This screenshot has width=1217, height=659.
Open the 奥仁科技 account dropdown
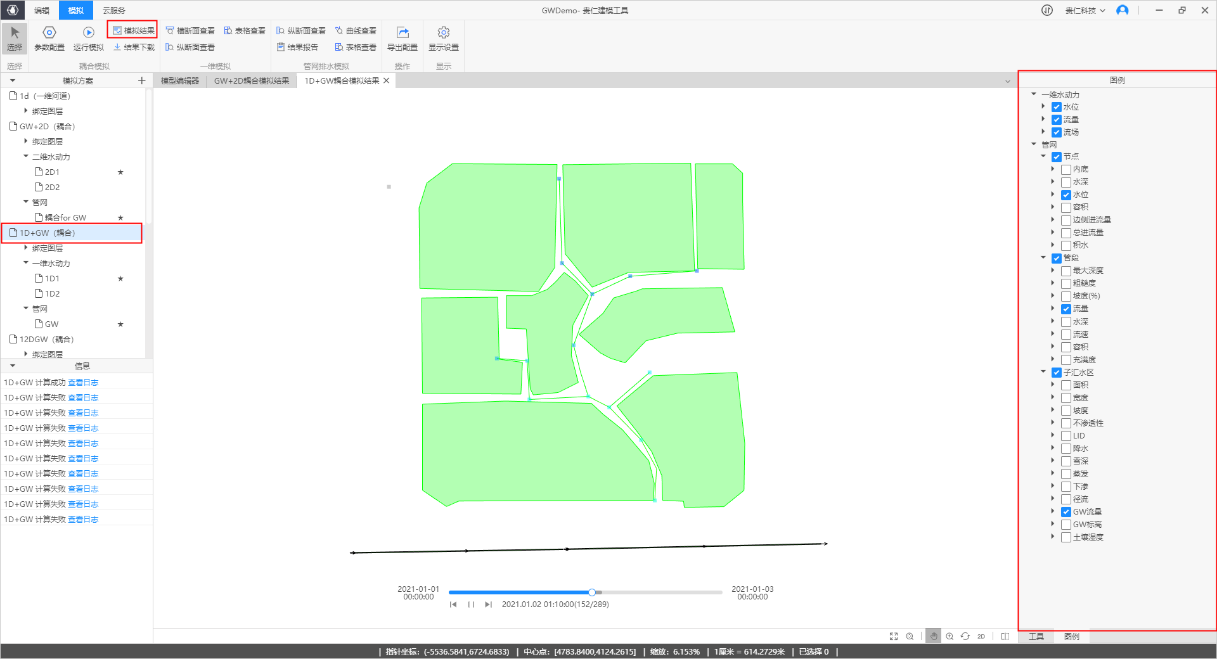[1085, 11]
